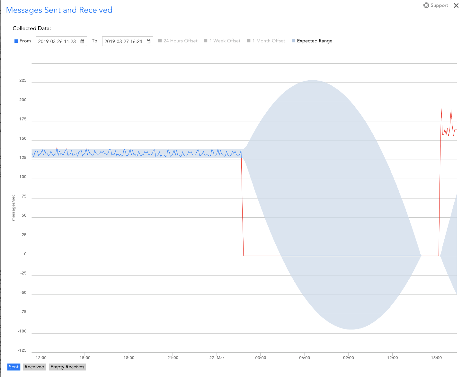The height and width of the screenshot is (377, 462).
Task: Click the 27. Mar x-axis label
Action: pyautogui.click(x=217, y=358)
